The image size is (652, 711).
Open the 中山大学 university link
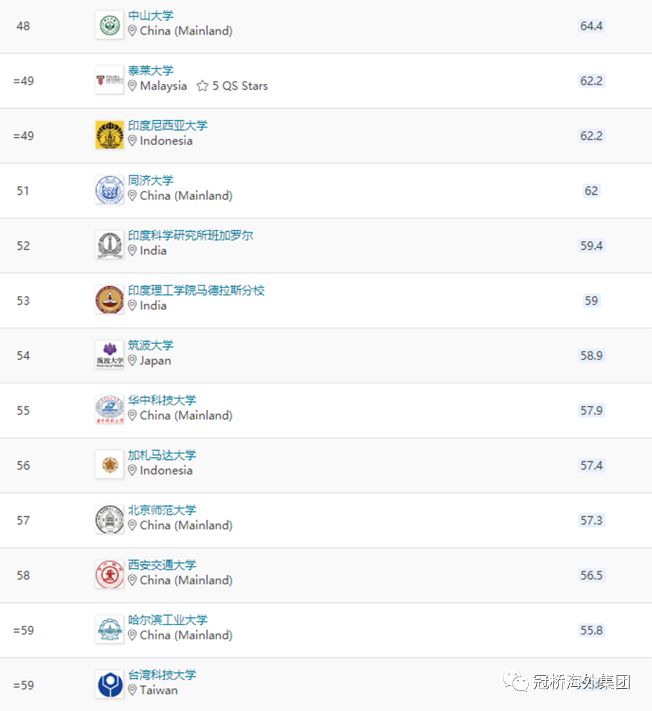[150, 16]
